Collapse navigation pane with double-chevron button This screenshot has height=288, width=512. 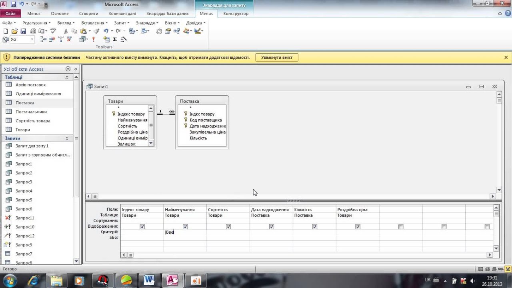pyautogui.click(x=76, y=69)
